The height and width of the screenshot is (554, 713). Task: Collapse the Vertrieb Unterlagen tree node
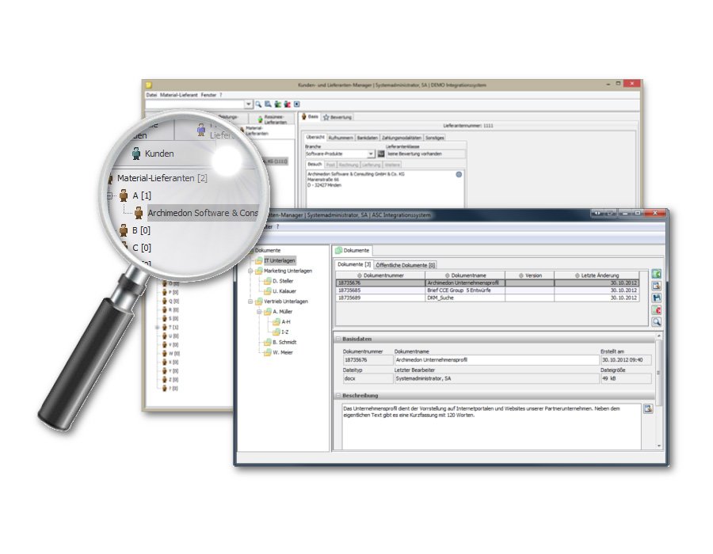point(250,302)
